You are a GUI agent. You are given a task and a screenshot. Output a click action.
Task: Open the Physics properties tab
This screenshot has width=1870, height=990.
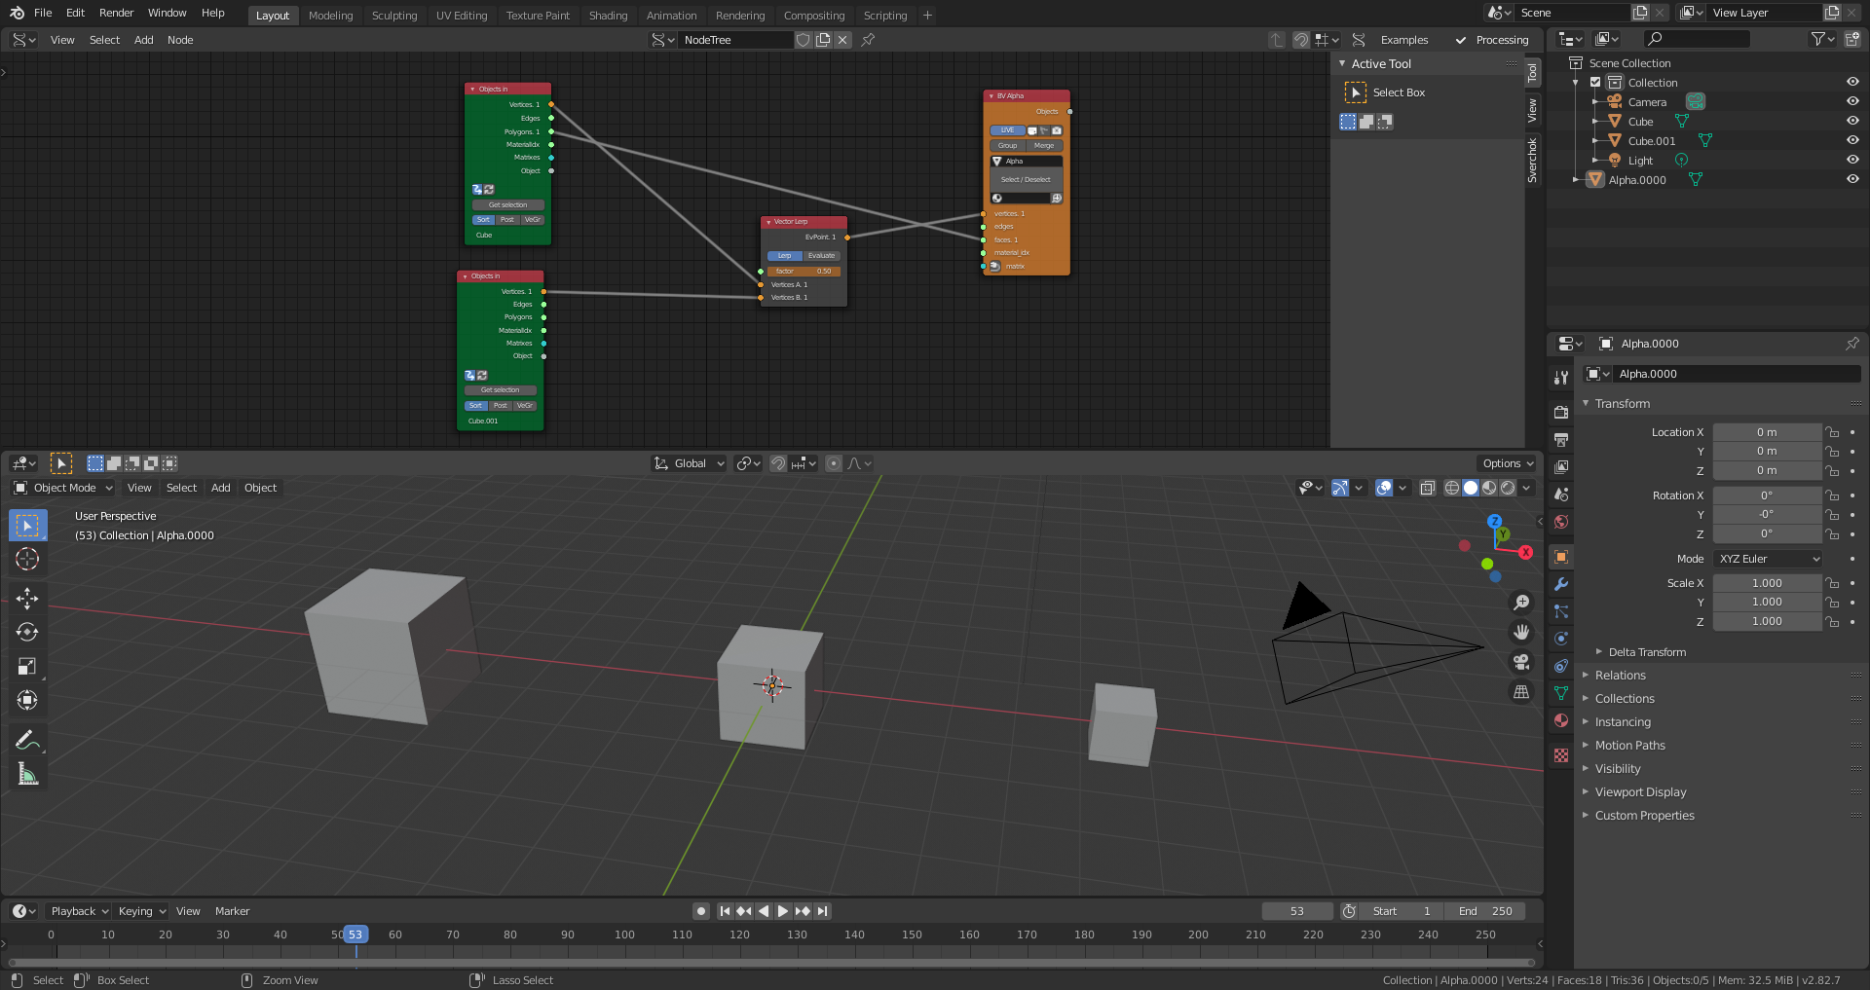click(x=1561, y=638)
